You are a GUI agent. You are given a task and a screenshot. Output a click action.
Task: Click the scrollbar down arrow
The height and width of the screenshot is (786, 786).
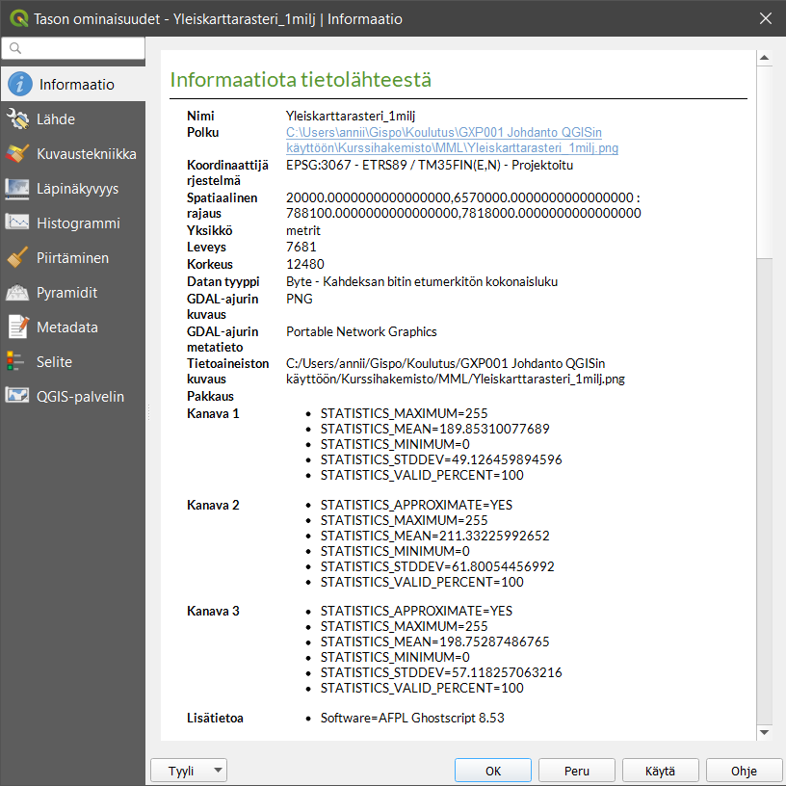765,733
